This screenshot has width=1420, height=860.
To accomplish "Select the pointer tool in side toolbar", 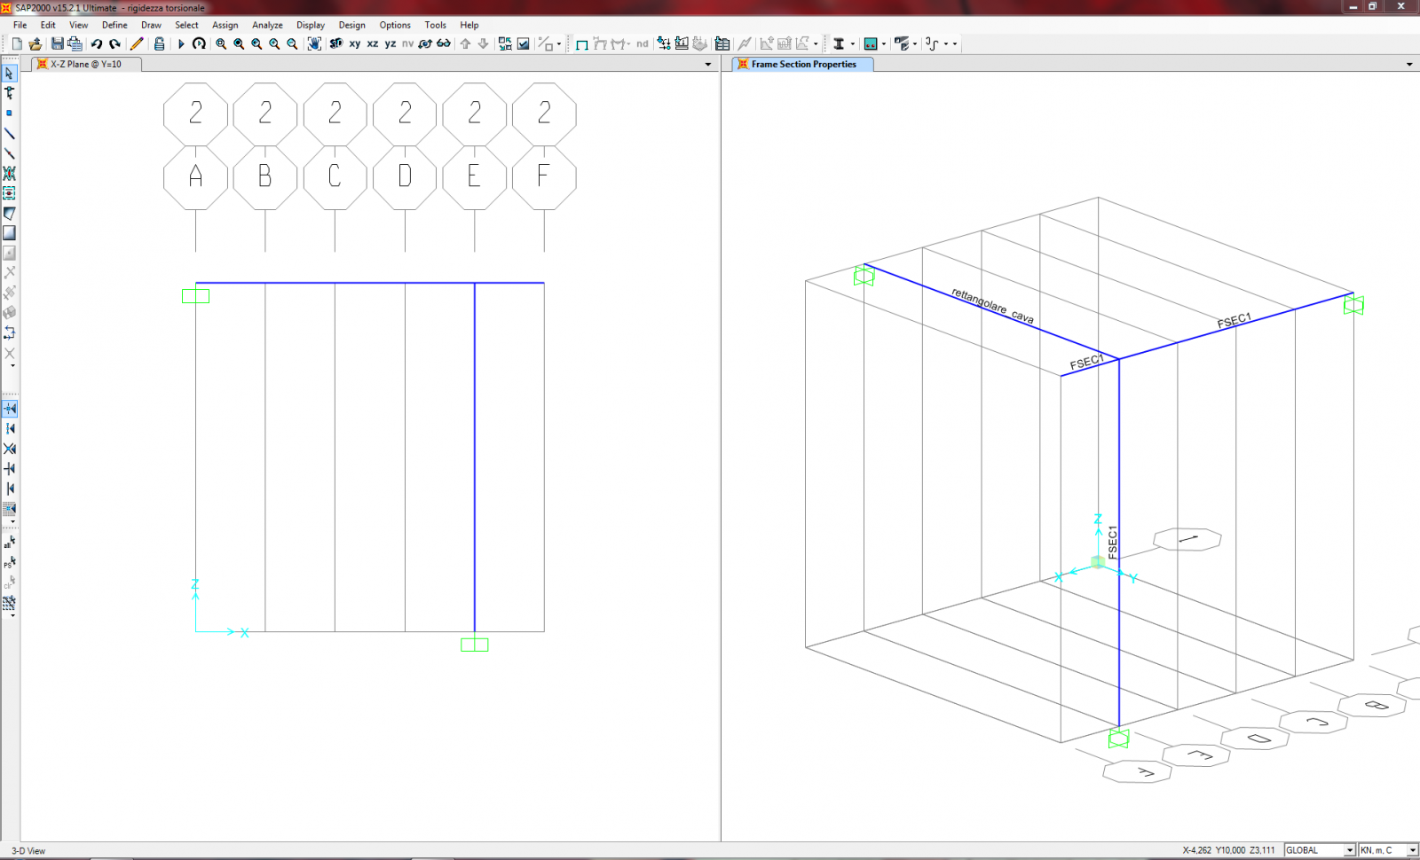I will click(9, 74).
